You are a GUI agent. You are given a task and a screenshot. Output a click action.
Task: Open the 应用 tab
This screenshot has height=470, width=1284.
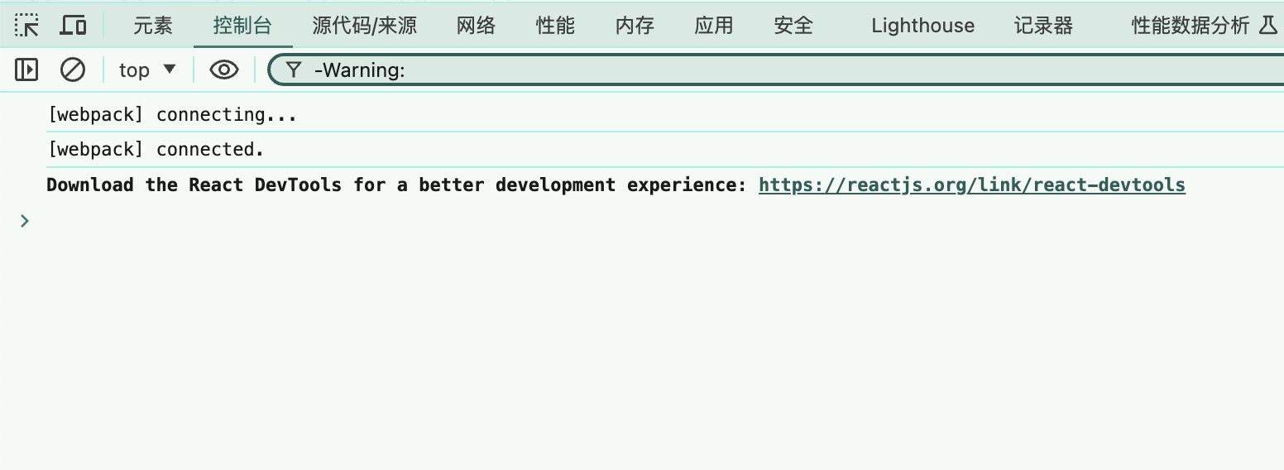tap(714, 26)
